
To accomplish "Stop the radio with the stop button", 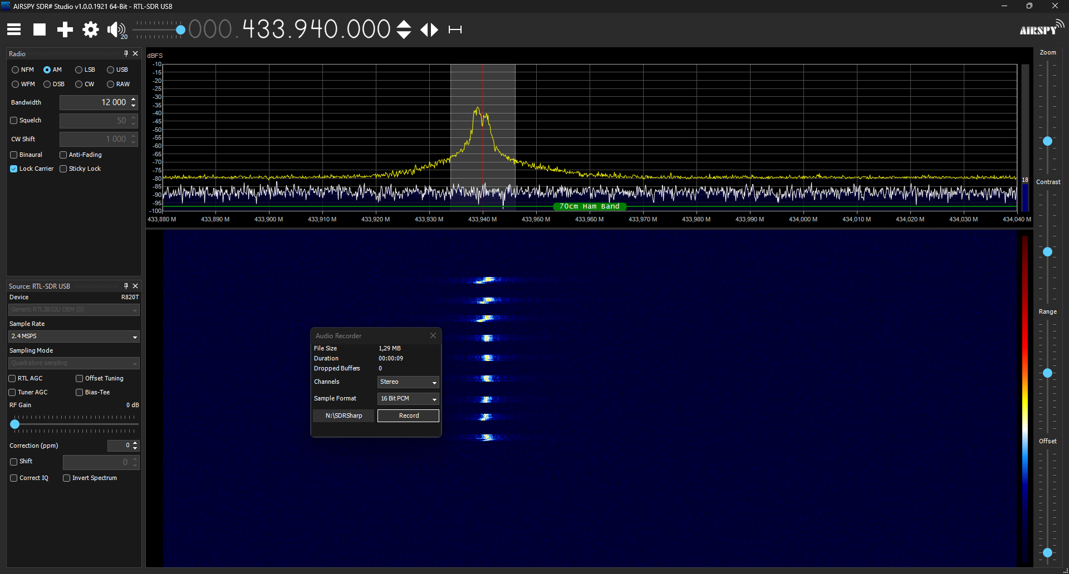I will pos(40,29).
